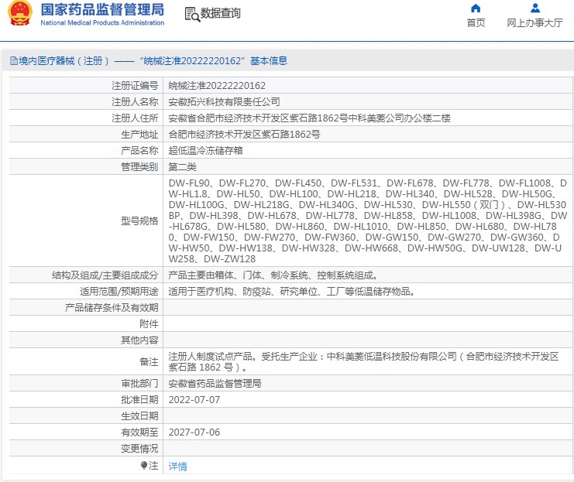Click the 产品储存条件及有效期 label
The height and width of the screenshot is (482, 574).
point(112,308)
